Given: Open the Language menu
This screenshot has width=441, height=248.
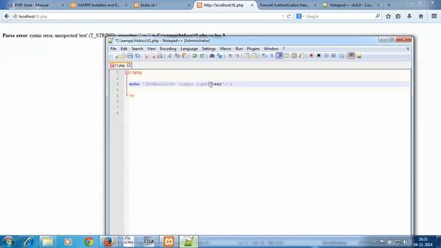Looking at the screenshot, I should click(x=189, y=49).
